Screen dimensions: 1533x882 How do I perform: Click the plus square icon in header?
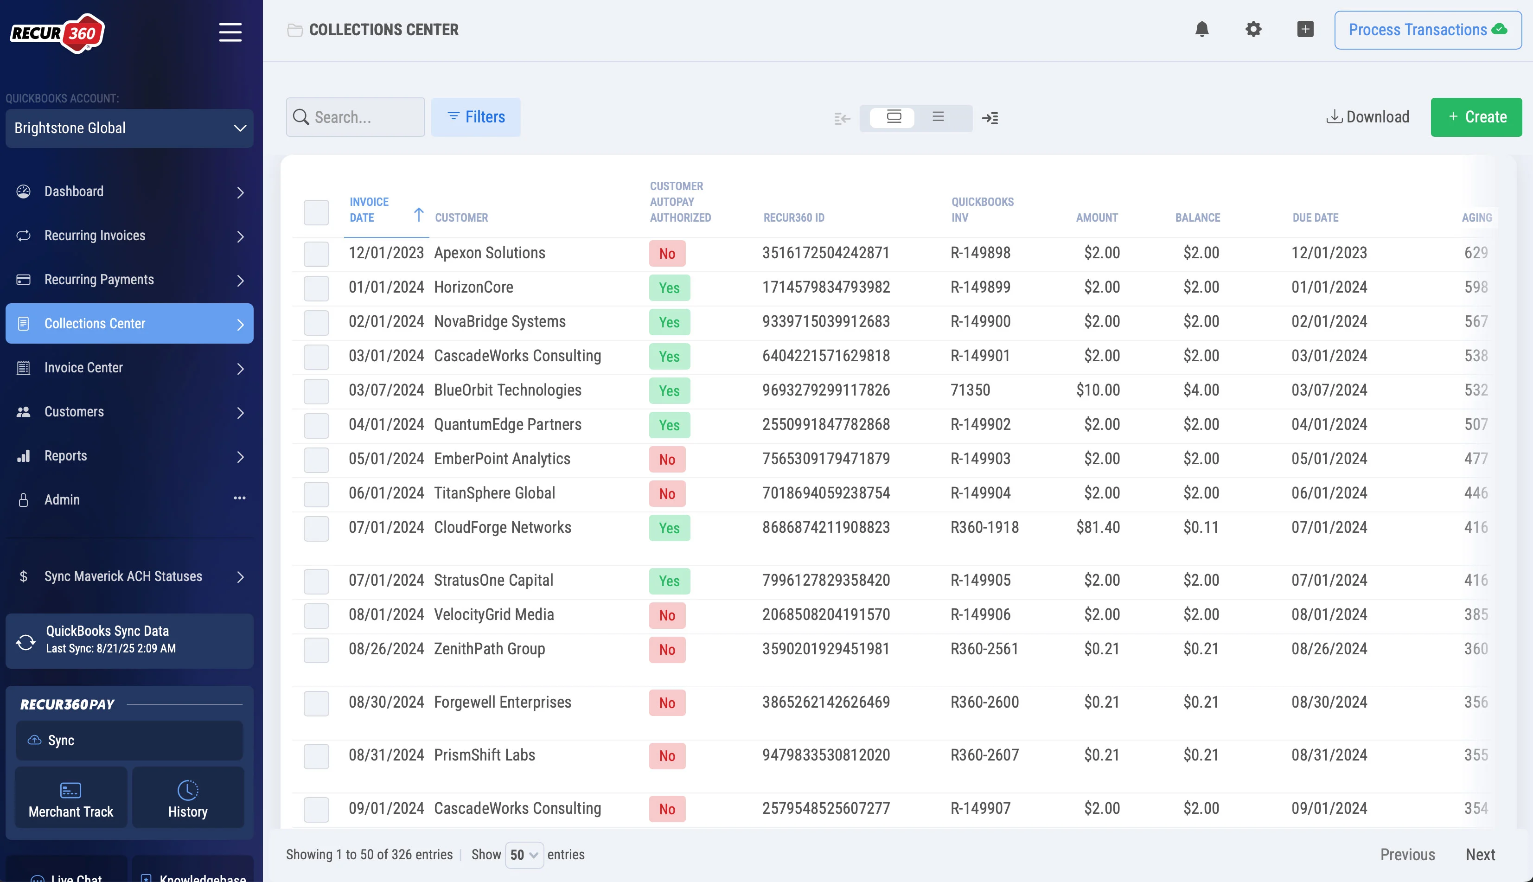[x=1305, y=29]
